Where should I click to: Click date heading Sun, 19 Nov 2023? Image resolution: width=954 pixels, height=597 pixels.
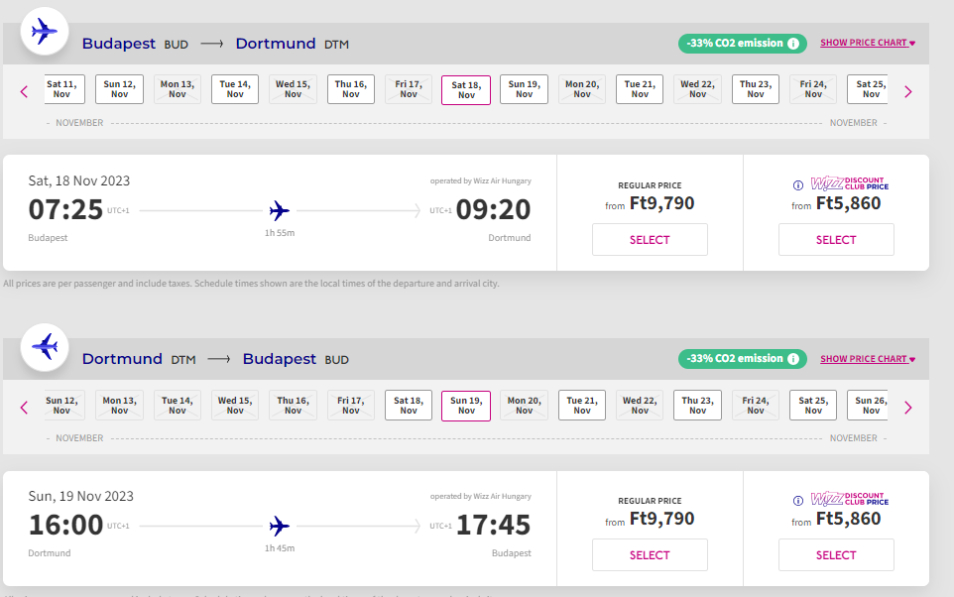click(x=81, y=496)
